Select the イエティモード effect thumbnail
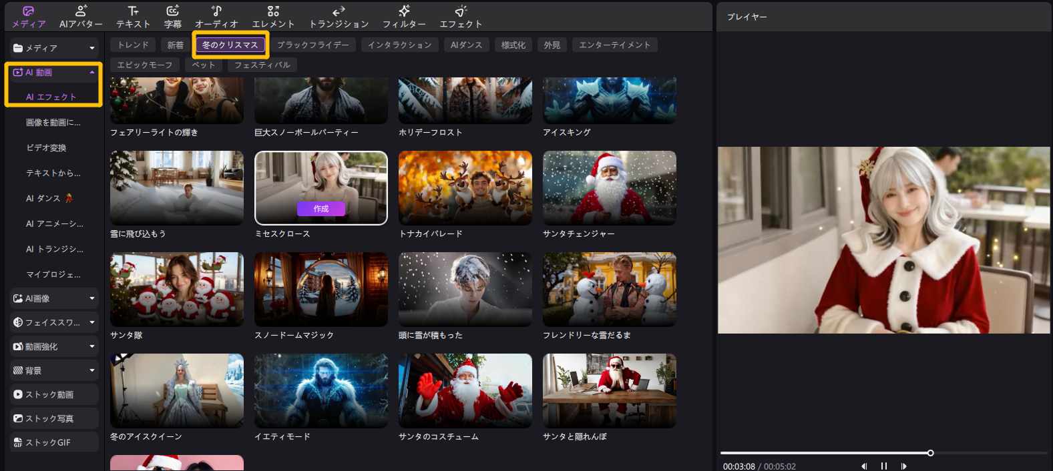 pos(321,390)
